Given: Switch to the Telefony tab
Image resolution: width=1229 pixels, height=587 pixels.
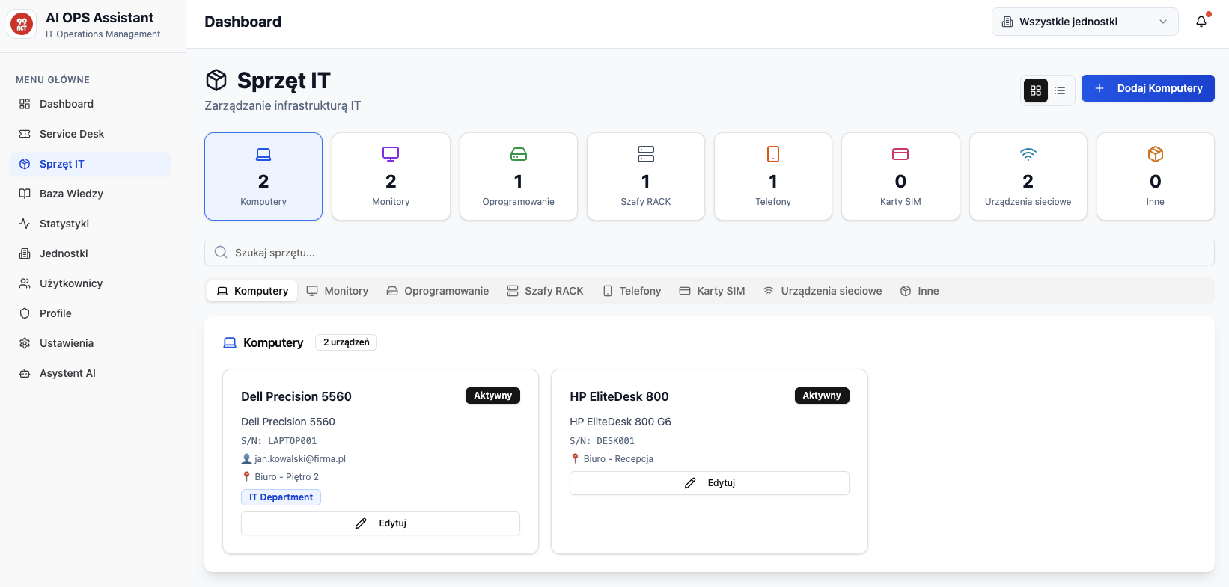Looking at the screenshot, I should (632, 291).
